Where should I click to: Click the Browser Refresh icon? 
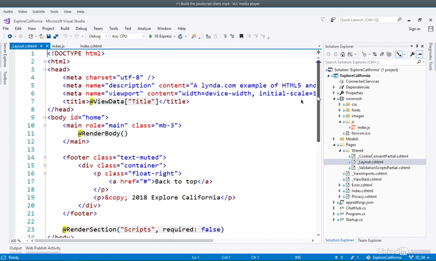[180, 37]
